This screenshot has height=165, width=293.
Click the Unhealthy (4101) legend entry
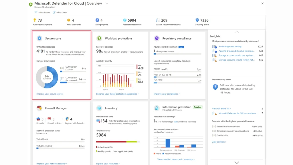click(x=104, y=147)
